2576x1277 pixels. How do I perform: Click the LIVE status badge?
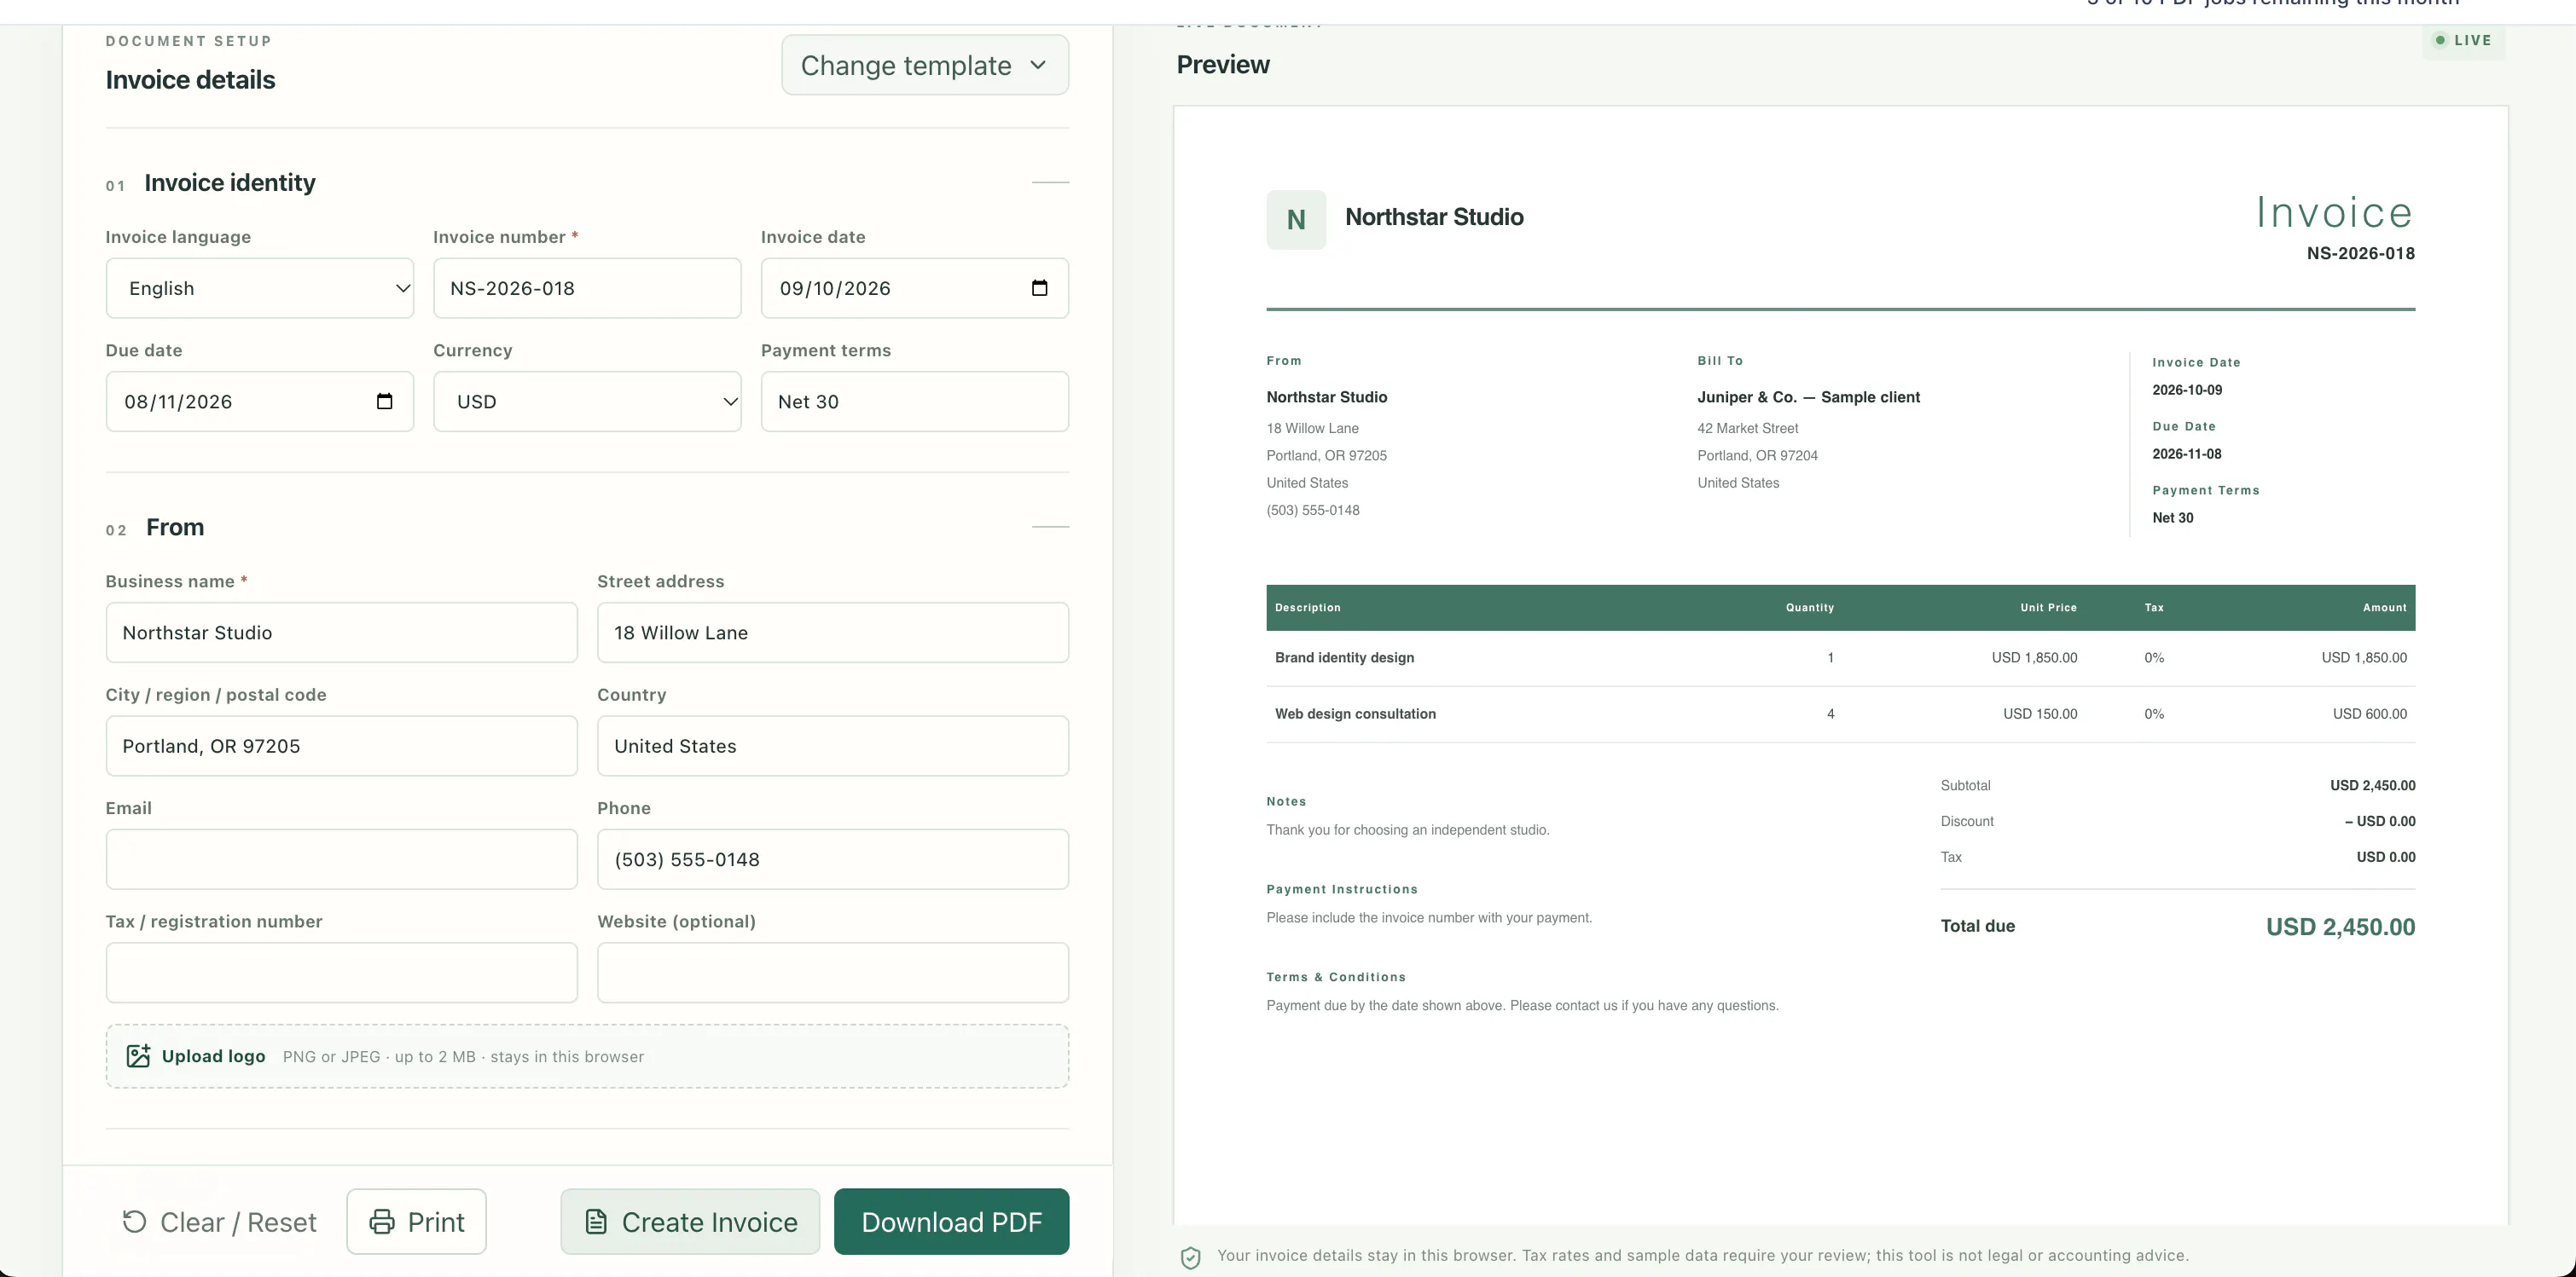[x=2464, y=41]
